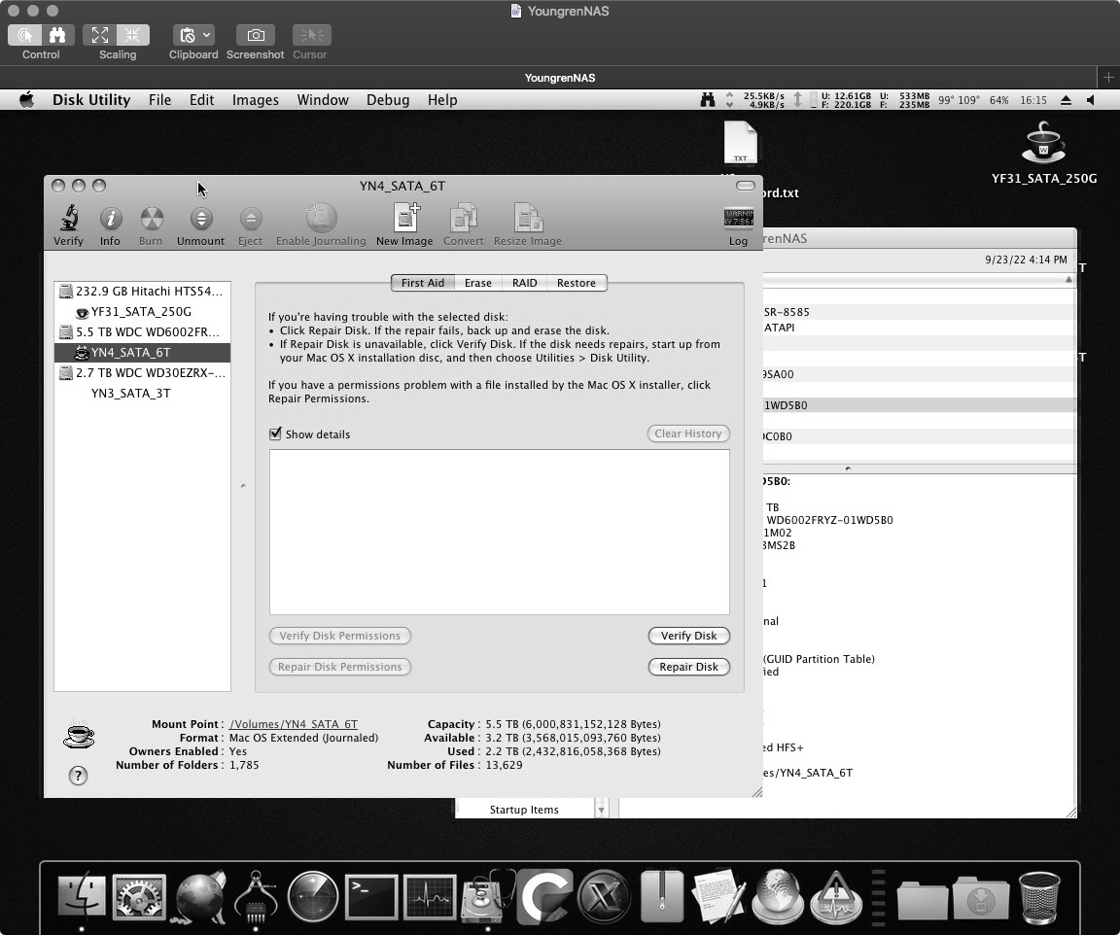Click the Clear History button

point(688,433)
